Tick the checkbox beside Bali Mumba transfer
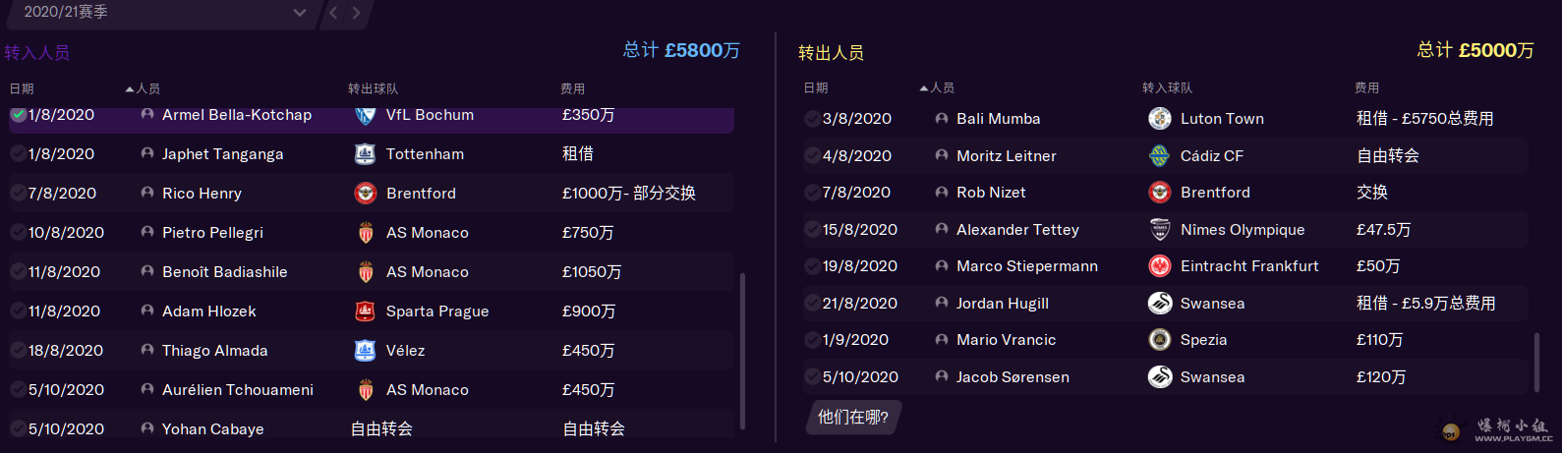Image resolution: width=1562 pixels, height=453 pixels. pyautogui.click(x=812, y=119)
